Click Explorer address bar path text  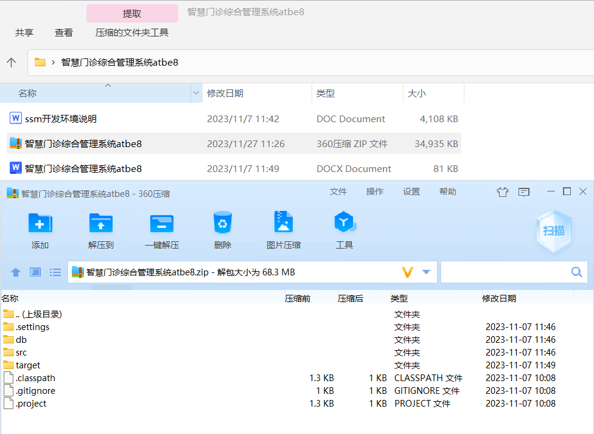[x=120, y=63]
